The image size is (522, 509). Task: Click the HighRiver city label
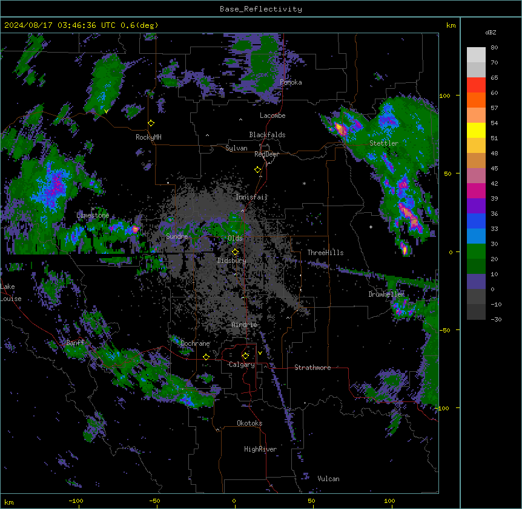260,449
